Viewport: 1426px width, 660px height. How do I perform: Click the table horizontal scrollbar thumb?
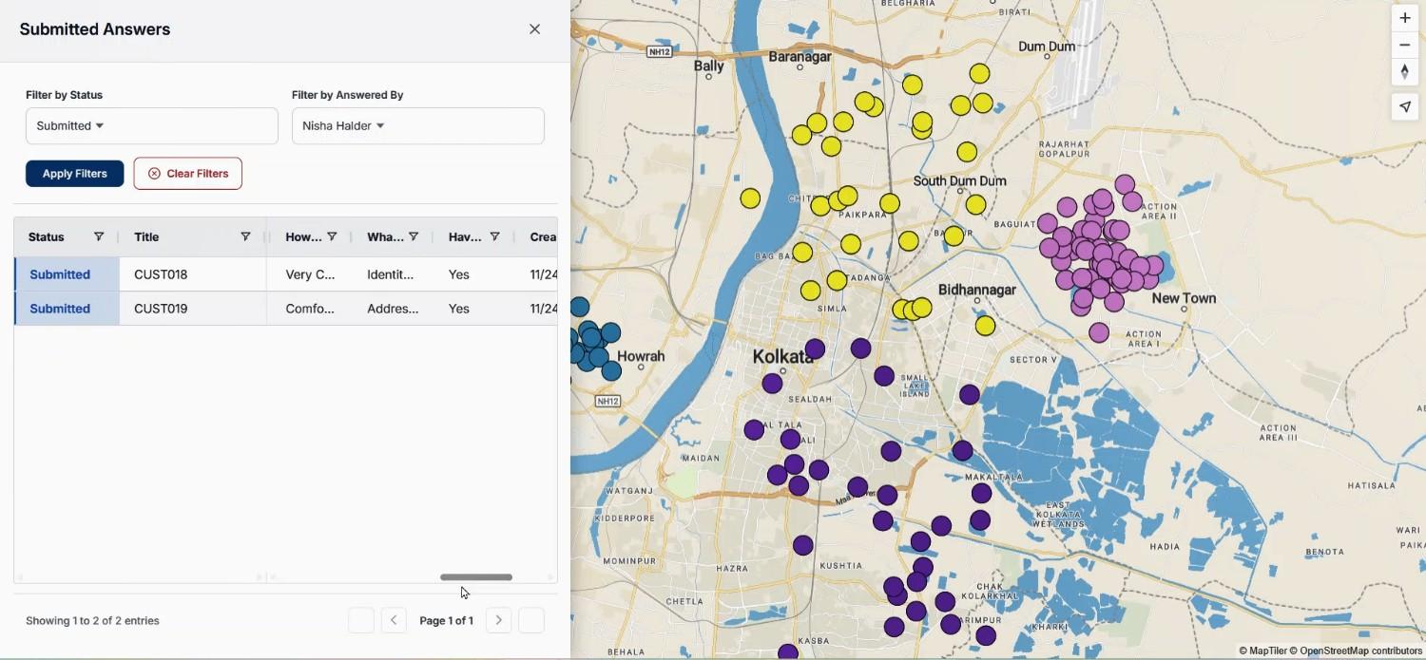tap(475, 577)
